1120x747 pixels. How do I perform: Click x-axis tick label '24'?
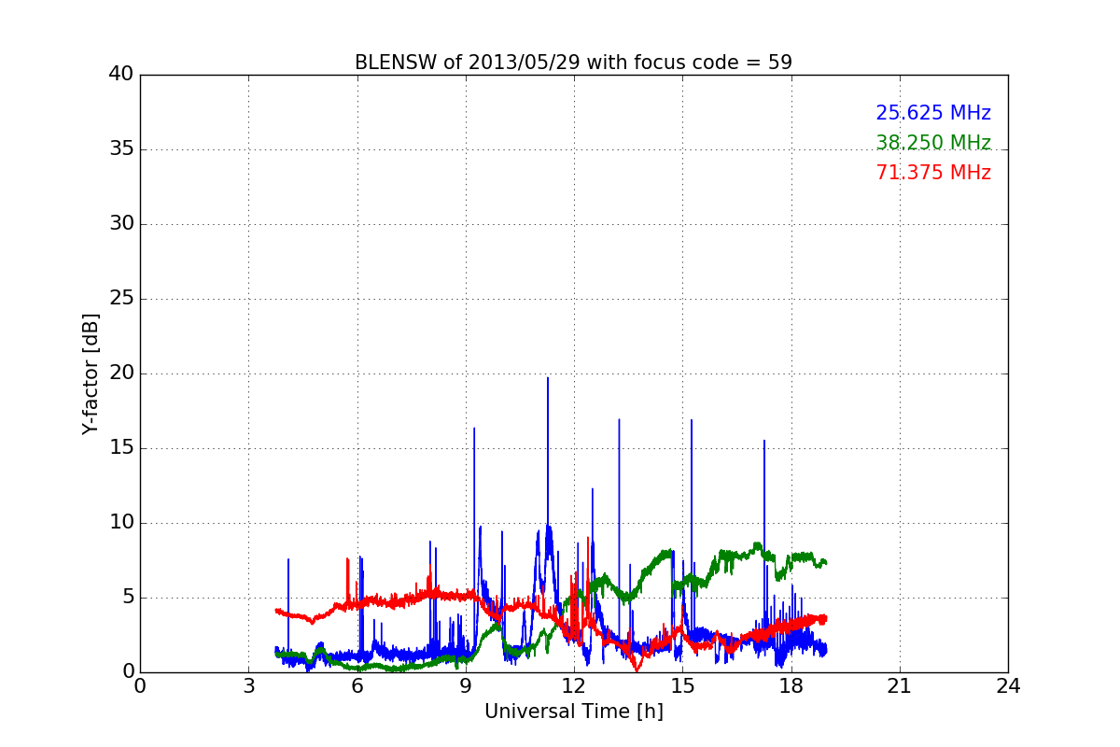[1008, 686]
